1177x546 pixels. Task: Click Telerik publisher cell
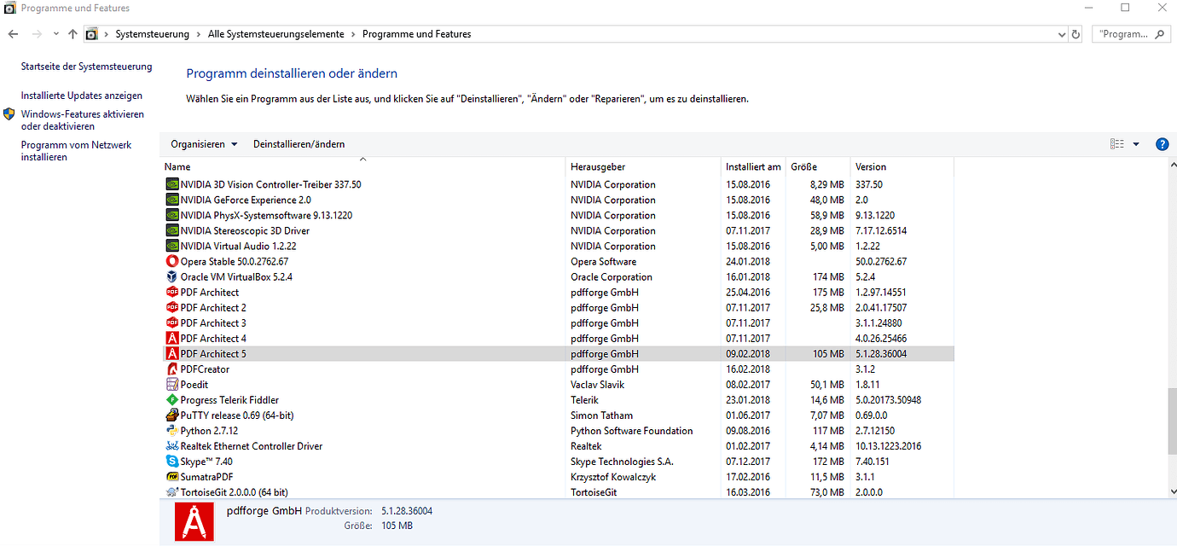(584, 399)
